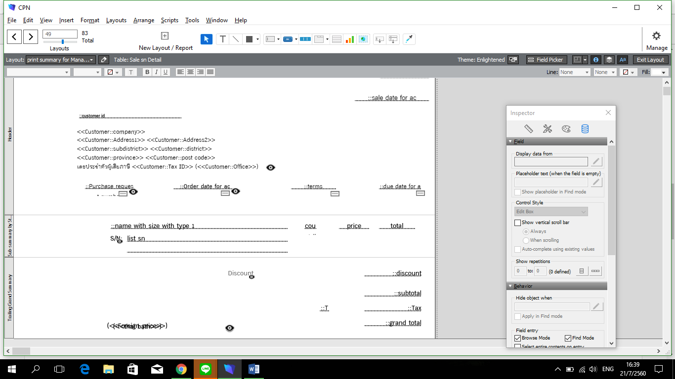Select the Portal tool
This screenshot has height=379, width=675.
(337, 39)
